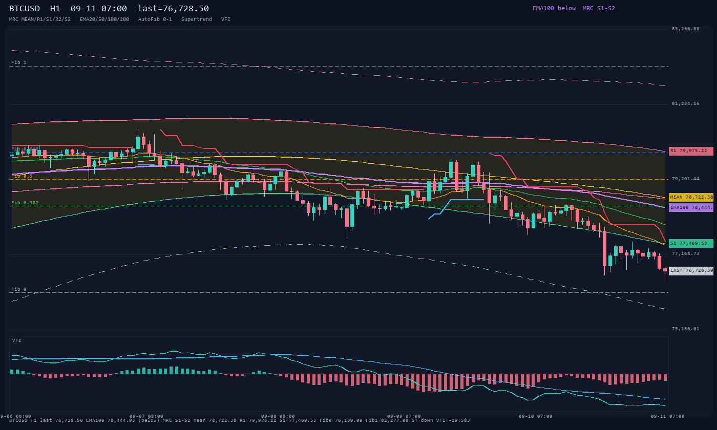
Task: Click the "VFI" entry in the indicator legend
Action: click(226, 19)
